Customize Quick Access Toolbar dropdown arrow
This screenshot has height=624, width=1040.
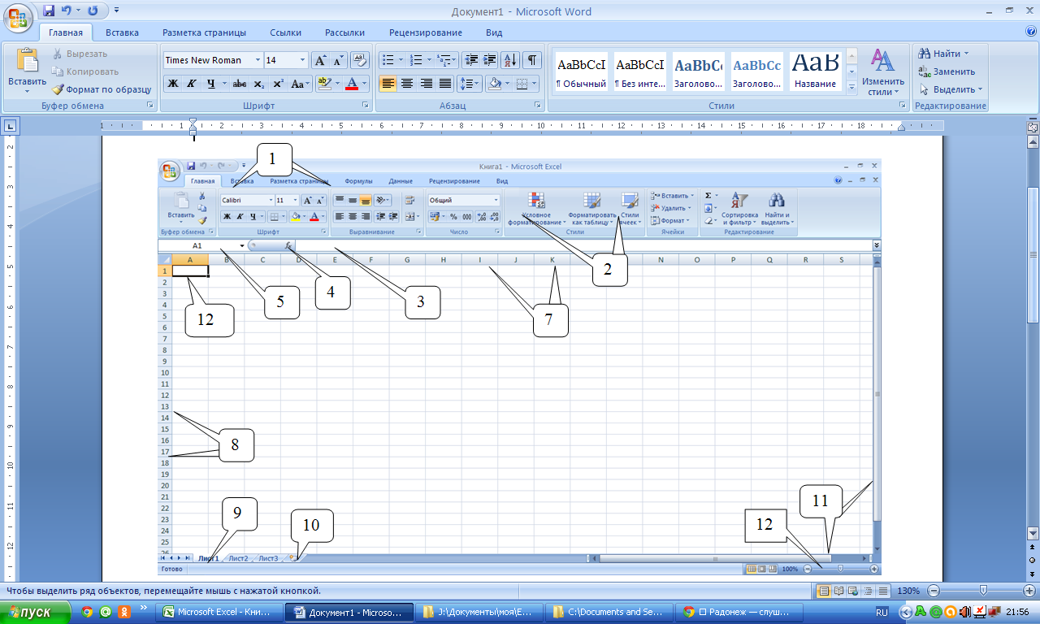coord(115,11)
